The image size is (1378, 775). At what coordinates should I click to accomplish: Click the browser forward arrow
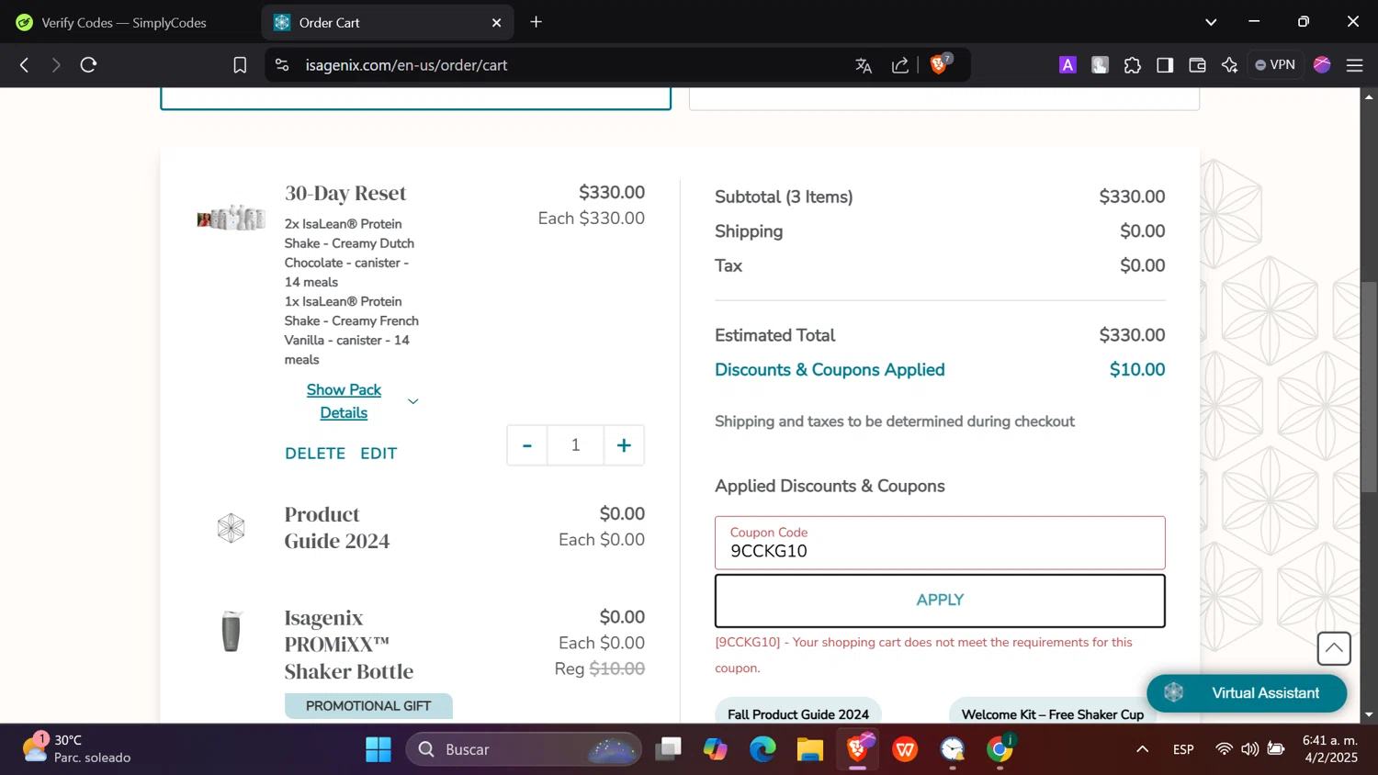56,65
